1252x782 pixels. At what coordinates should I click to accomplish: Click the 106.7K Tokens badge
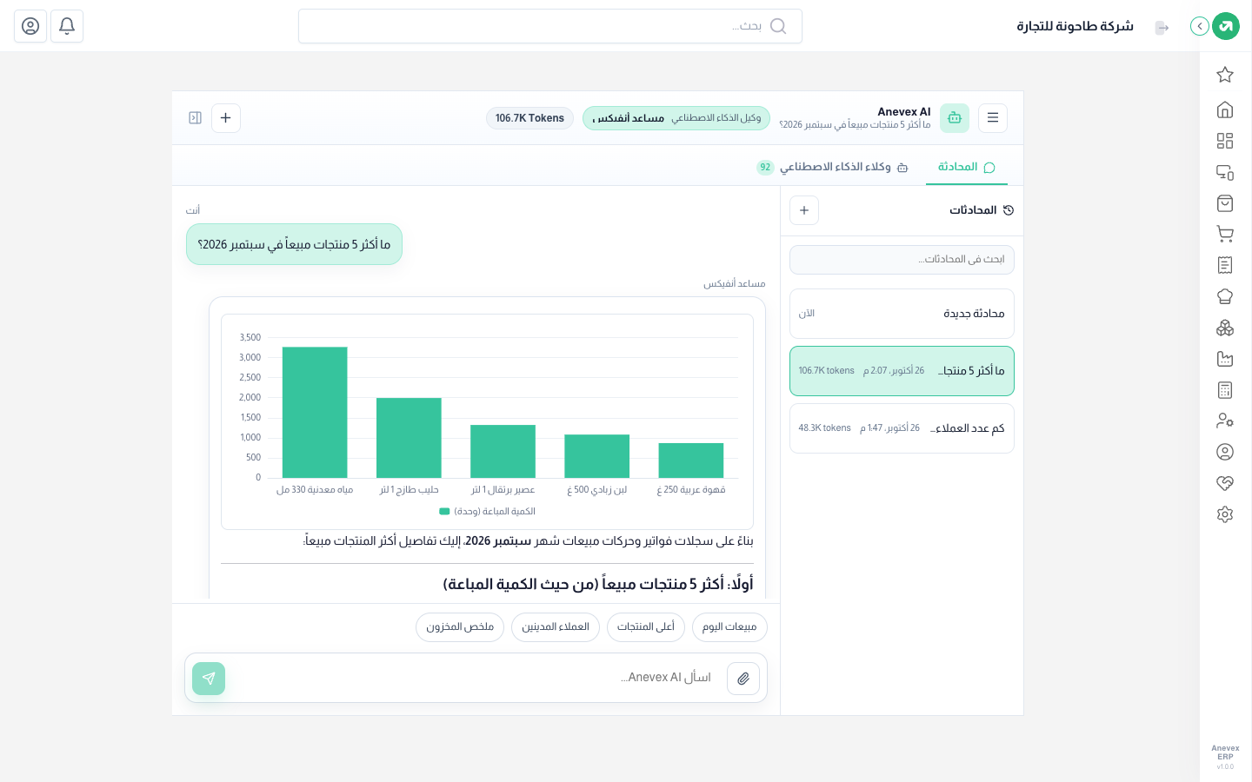[529, 118]
